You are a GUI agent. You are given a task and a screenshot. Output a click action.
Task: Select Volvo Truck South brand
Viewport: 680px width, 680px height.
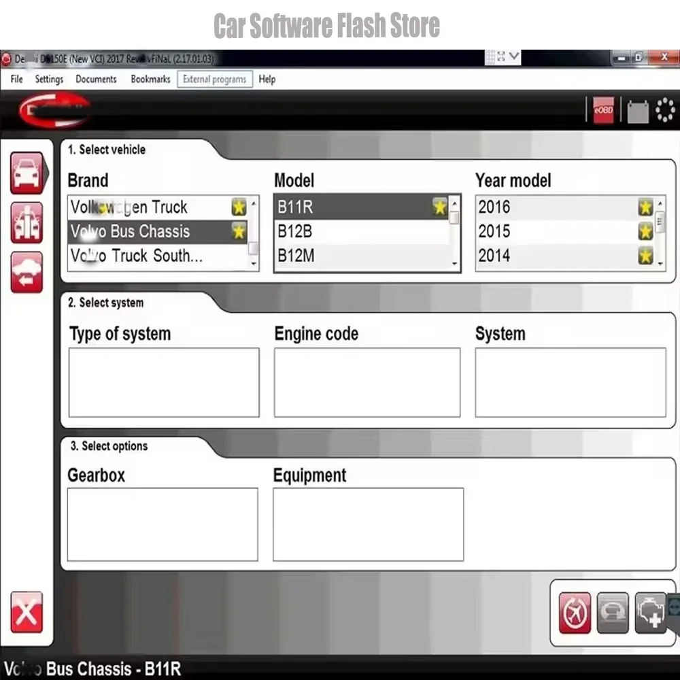coord(158,256)
